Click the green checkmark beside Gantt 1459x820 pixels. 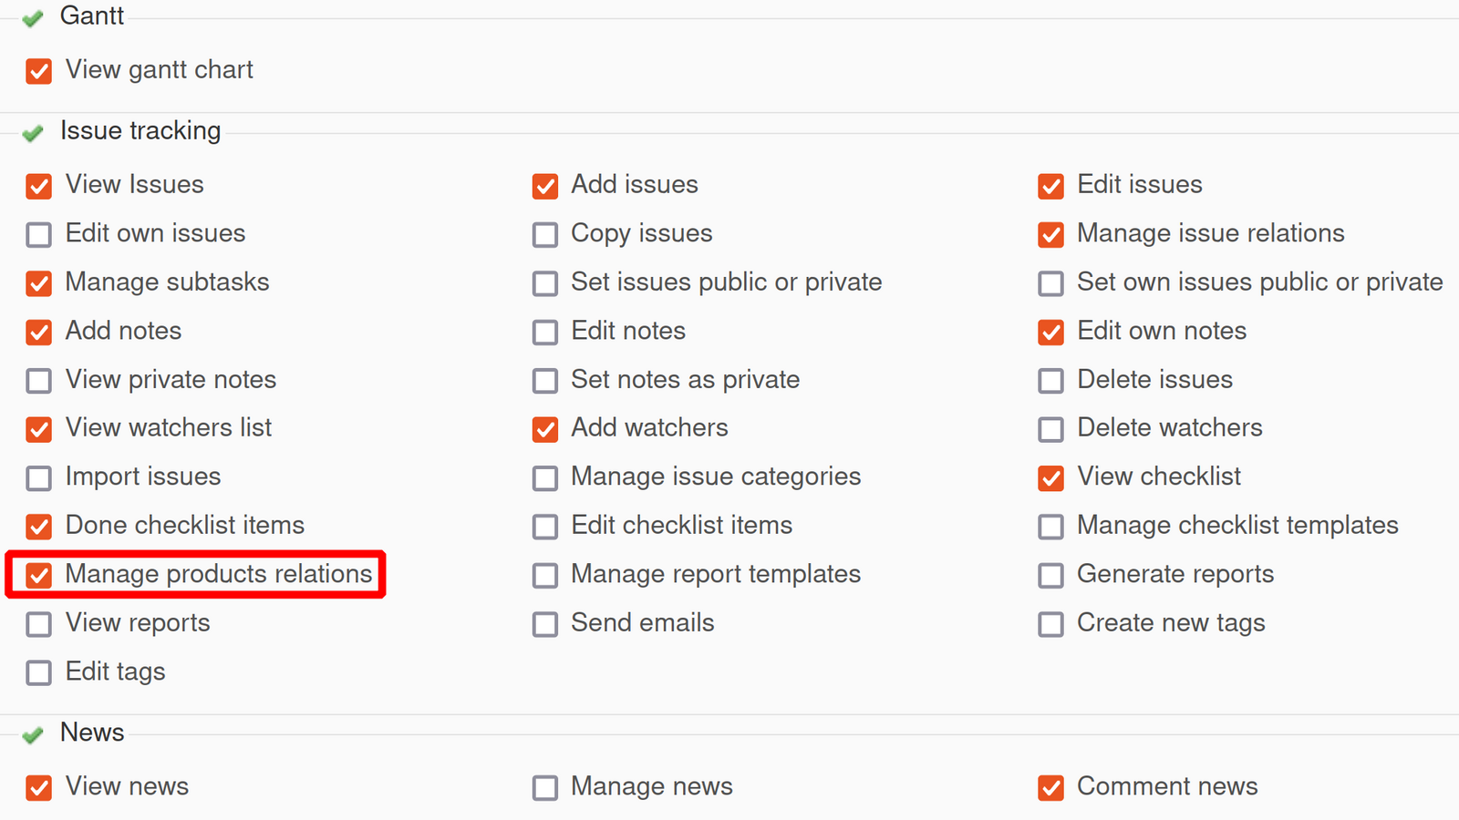[33, 18]
